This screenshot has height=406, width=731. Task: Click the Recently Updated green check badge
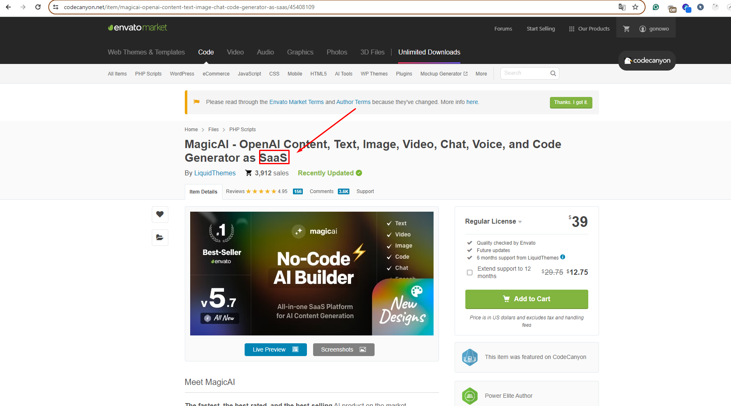(359, 173)
